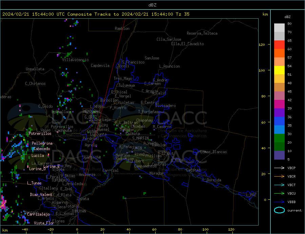Click the cyan VBCT arrow legend icon
This screenshot has width=305, height=234.
(279, 185)
